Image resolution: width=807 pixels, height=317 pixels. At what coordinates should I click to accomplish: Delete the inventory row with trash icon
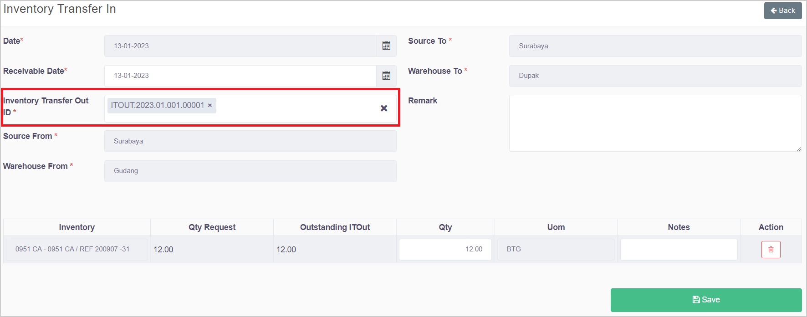click(771, 250)
